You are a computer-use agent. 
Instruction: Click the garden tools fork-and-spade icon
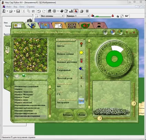pos(105,32)
